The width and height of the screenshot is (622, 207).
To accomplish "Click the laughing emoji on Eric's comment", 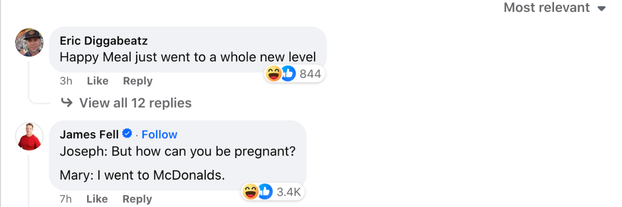I will (x=274, y=74).
